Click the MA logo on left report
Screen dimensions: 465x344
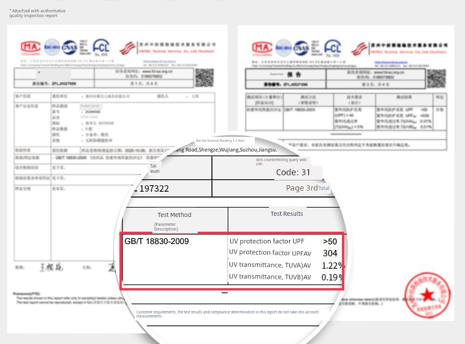pyautogui.click(x=31, y=47)
